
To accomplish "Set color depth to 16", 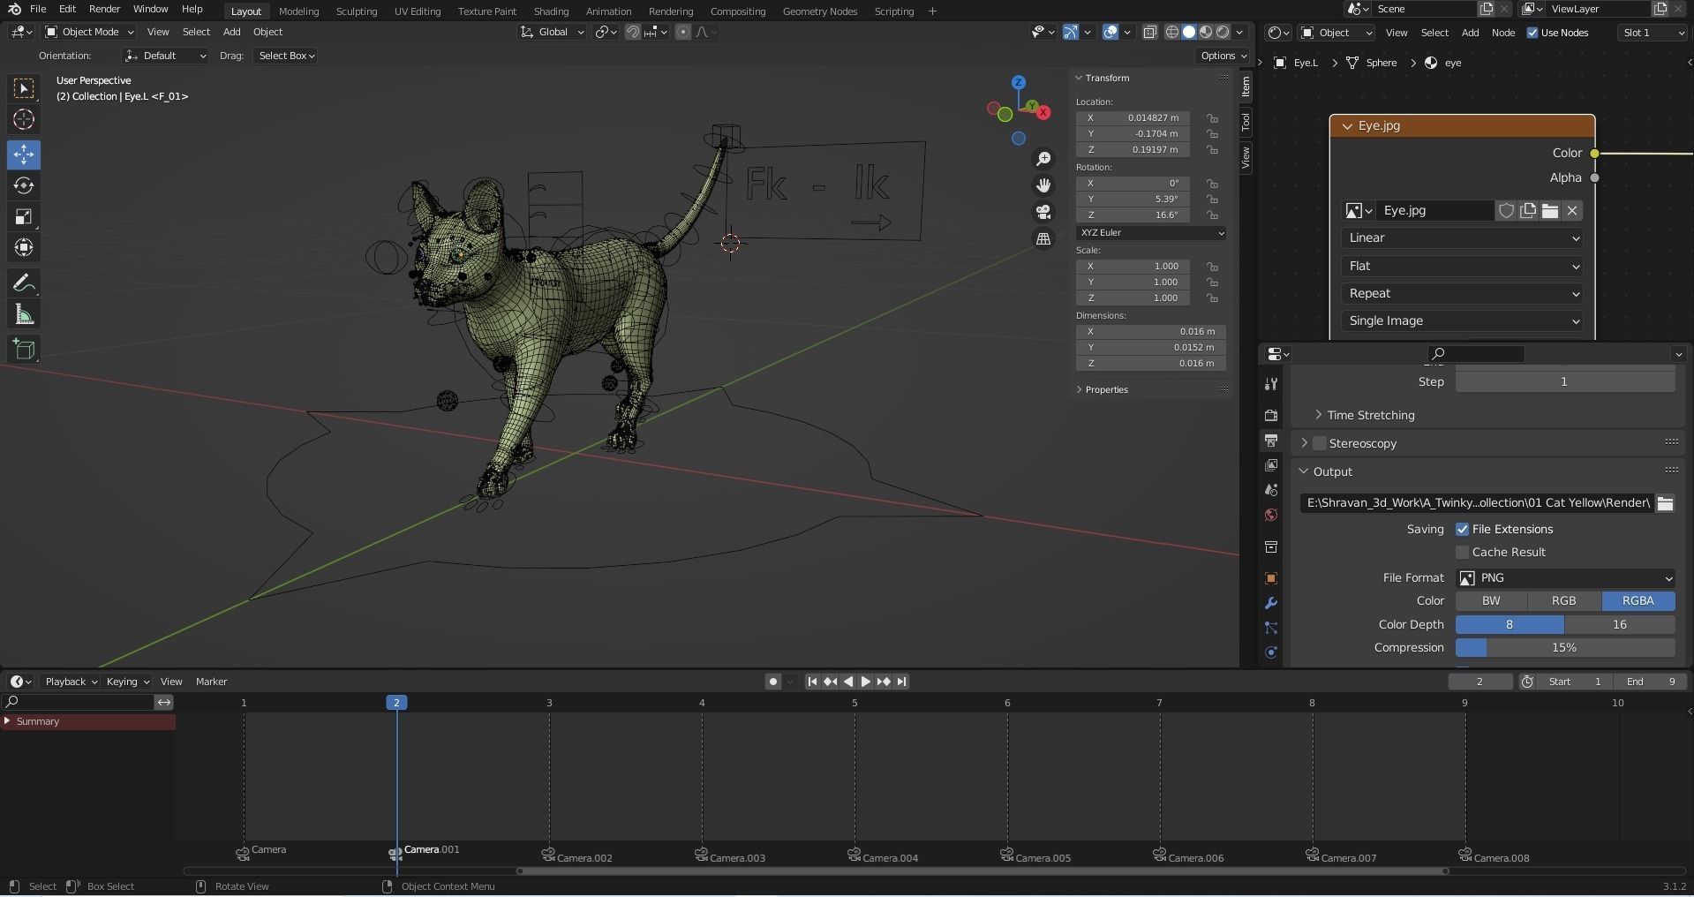I will click(1619, 625).
